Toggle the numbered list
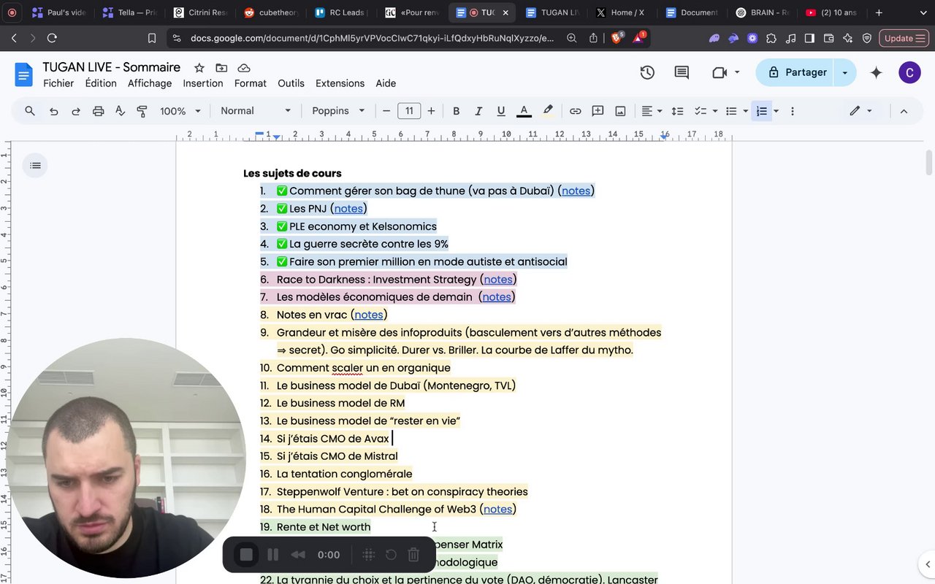Image resolution: width=935 pixels, height=584 pixels. (x=762, y=111)
